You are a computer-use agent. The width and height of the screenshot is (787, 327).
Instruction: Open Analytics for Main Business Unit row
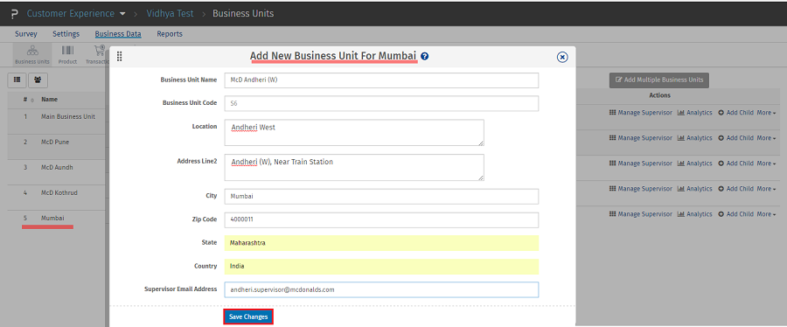point(694,113)
